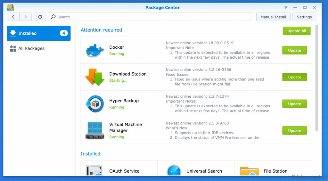
Task: Open the Hyper Backup package name
Action: point(124,101)
